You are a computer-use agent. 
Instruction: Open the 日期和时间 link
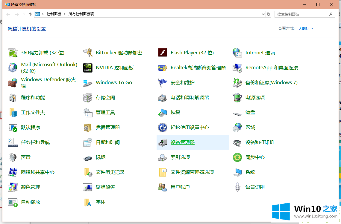coord(108,142)
